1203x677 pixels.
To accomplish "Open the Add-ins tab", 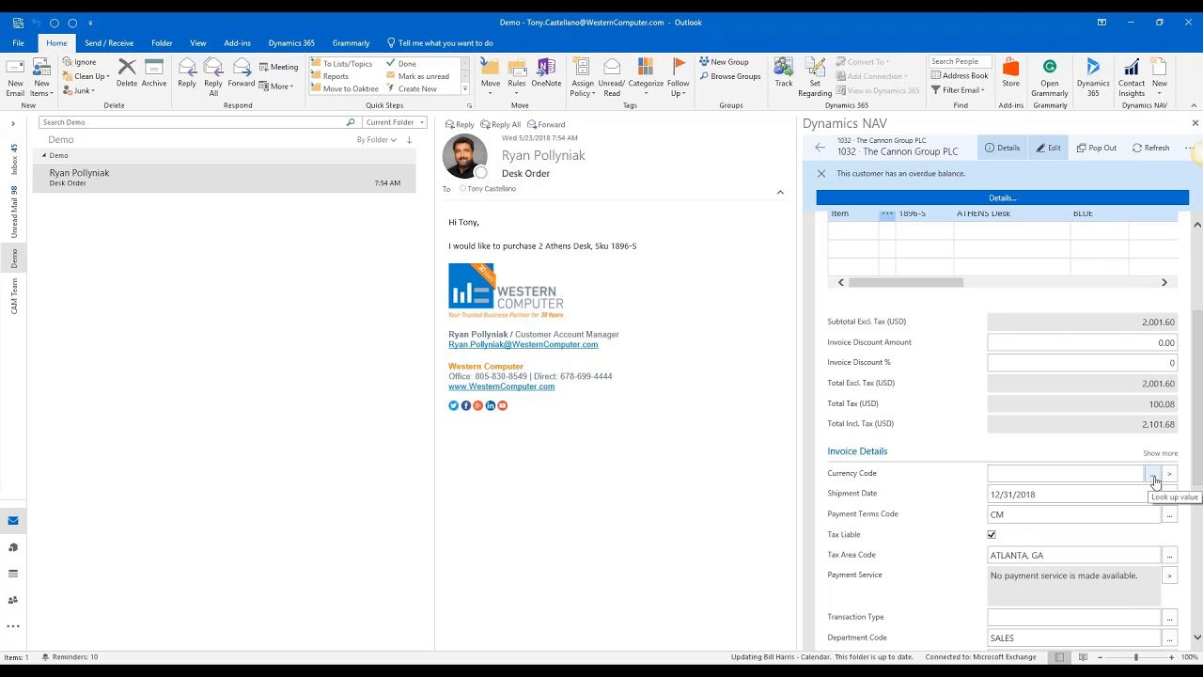I will (237, 42).
